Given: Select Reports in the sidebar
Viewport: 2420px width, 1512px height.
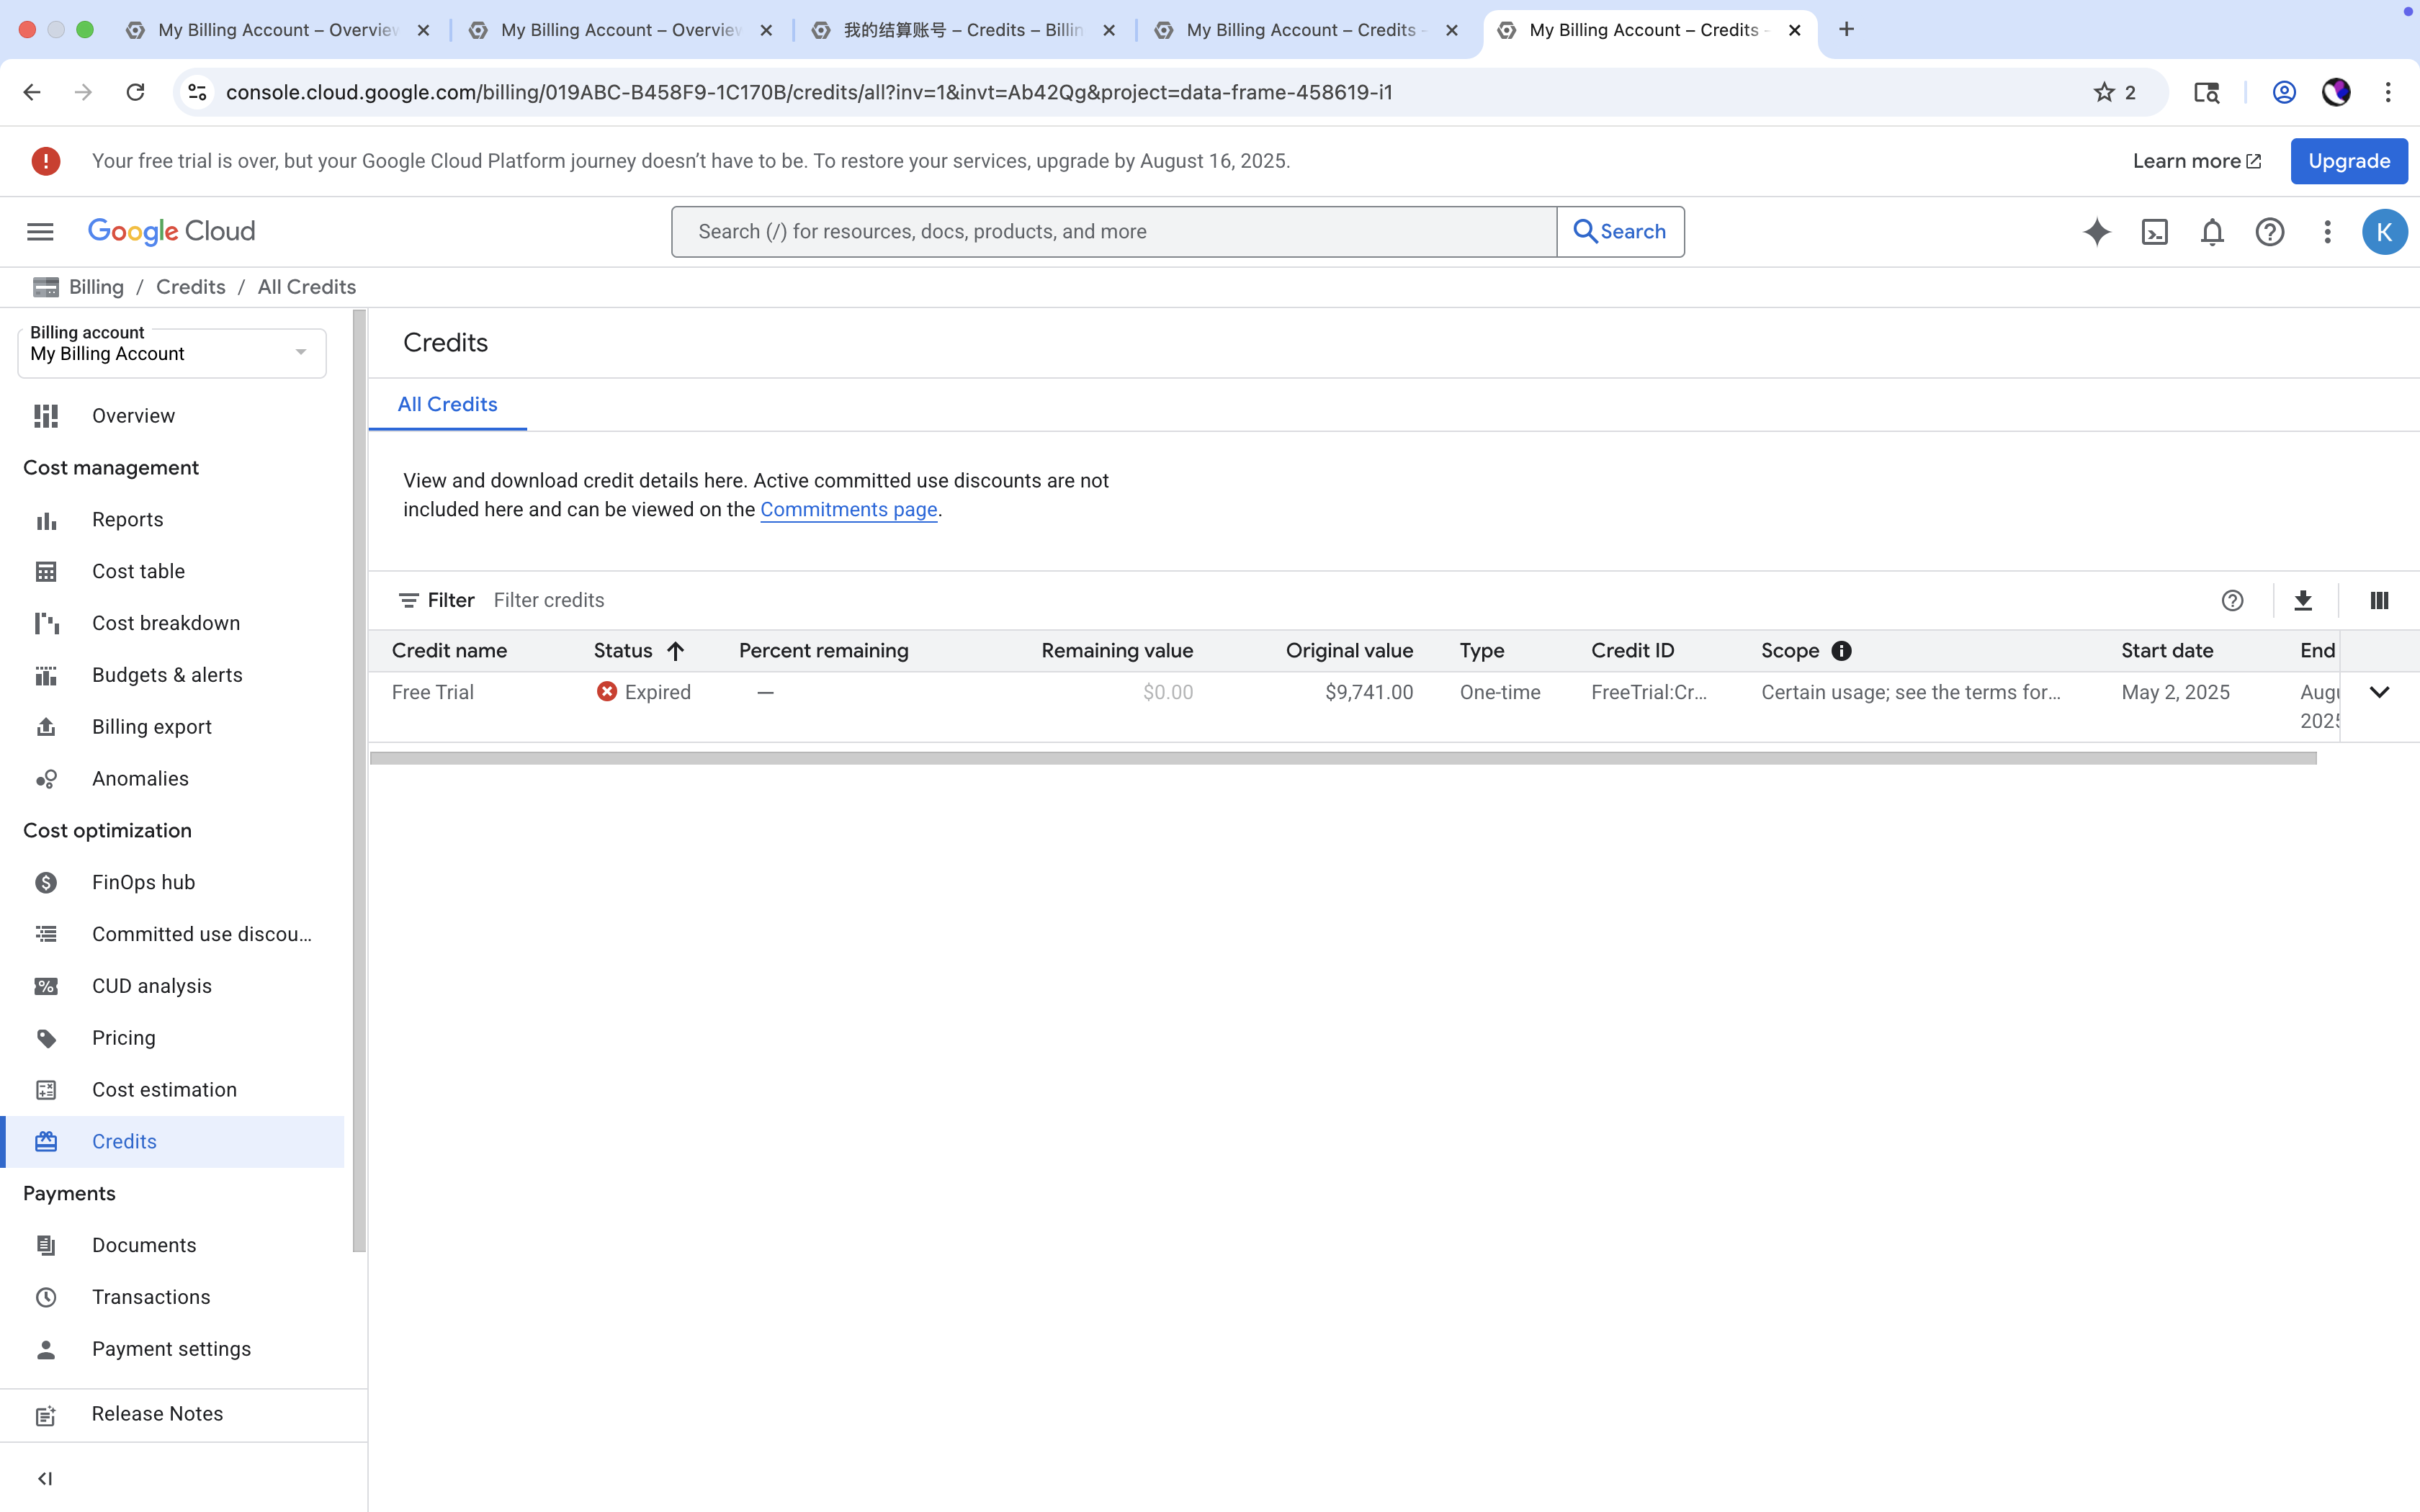Looking at the screenshot, I should pyautogui.click(x=127, y=519).
